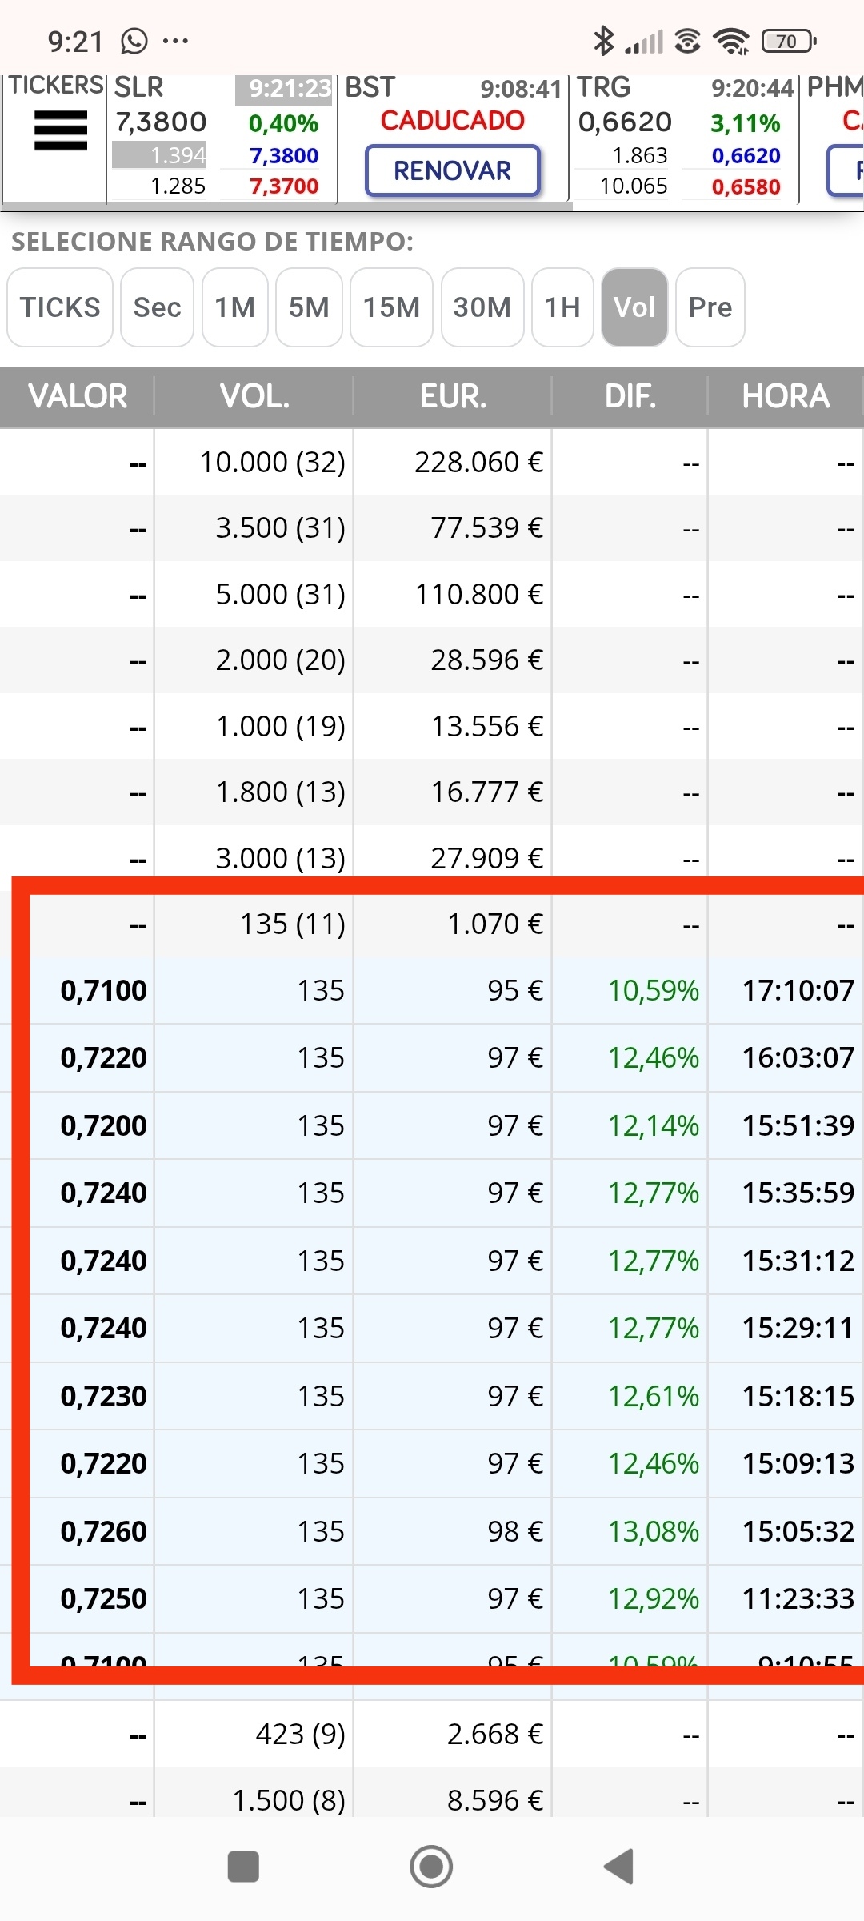Open the TICKERS hamburger menu
This screenshot has width=864, height=1921.
[60, 130]
